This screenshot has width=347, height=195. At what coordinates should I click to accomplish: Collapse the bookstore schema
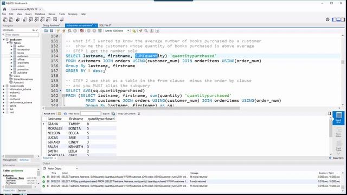(x=4, y=40)
